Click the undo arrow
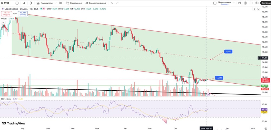The image size is (271, 130). coord(112,3)
